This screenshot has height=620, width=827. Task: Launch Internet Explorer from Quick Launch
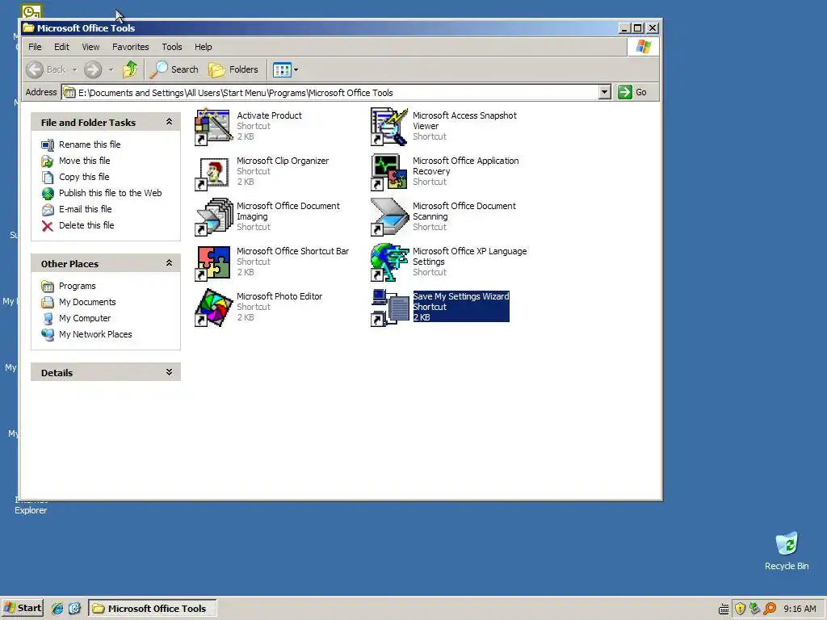coord(57,609)
